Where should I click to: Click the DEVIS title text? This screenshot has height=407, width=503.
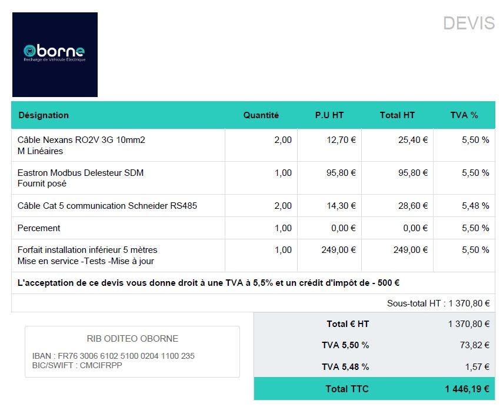(469, 24)
